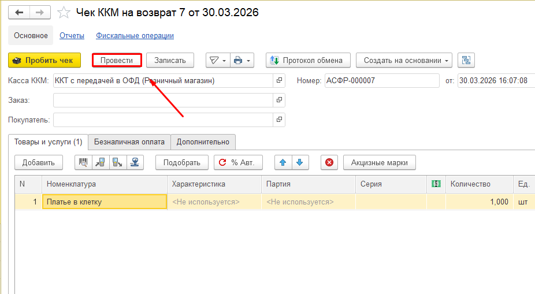The image size is (535, 294).
Task: Click the unit cell шт
Action: (524, 202)
